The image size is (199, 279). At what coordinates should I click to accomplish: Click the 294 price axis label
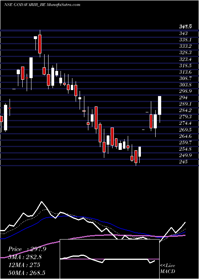(x=183, y=98)
